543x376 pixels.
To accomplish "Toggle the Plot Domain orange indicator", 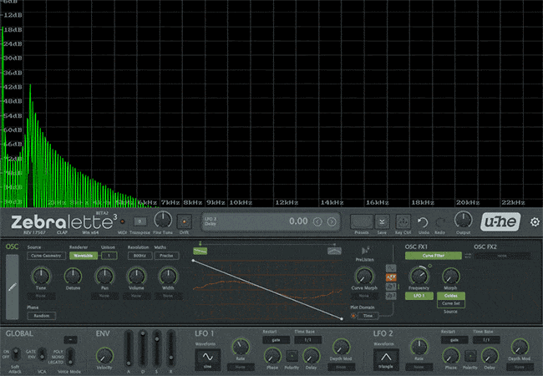I will tap(353, 316).
